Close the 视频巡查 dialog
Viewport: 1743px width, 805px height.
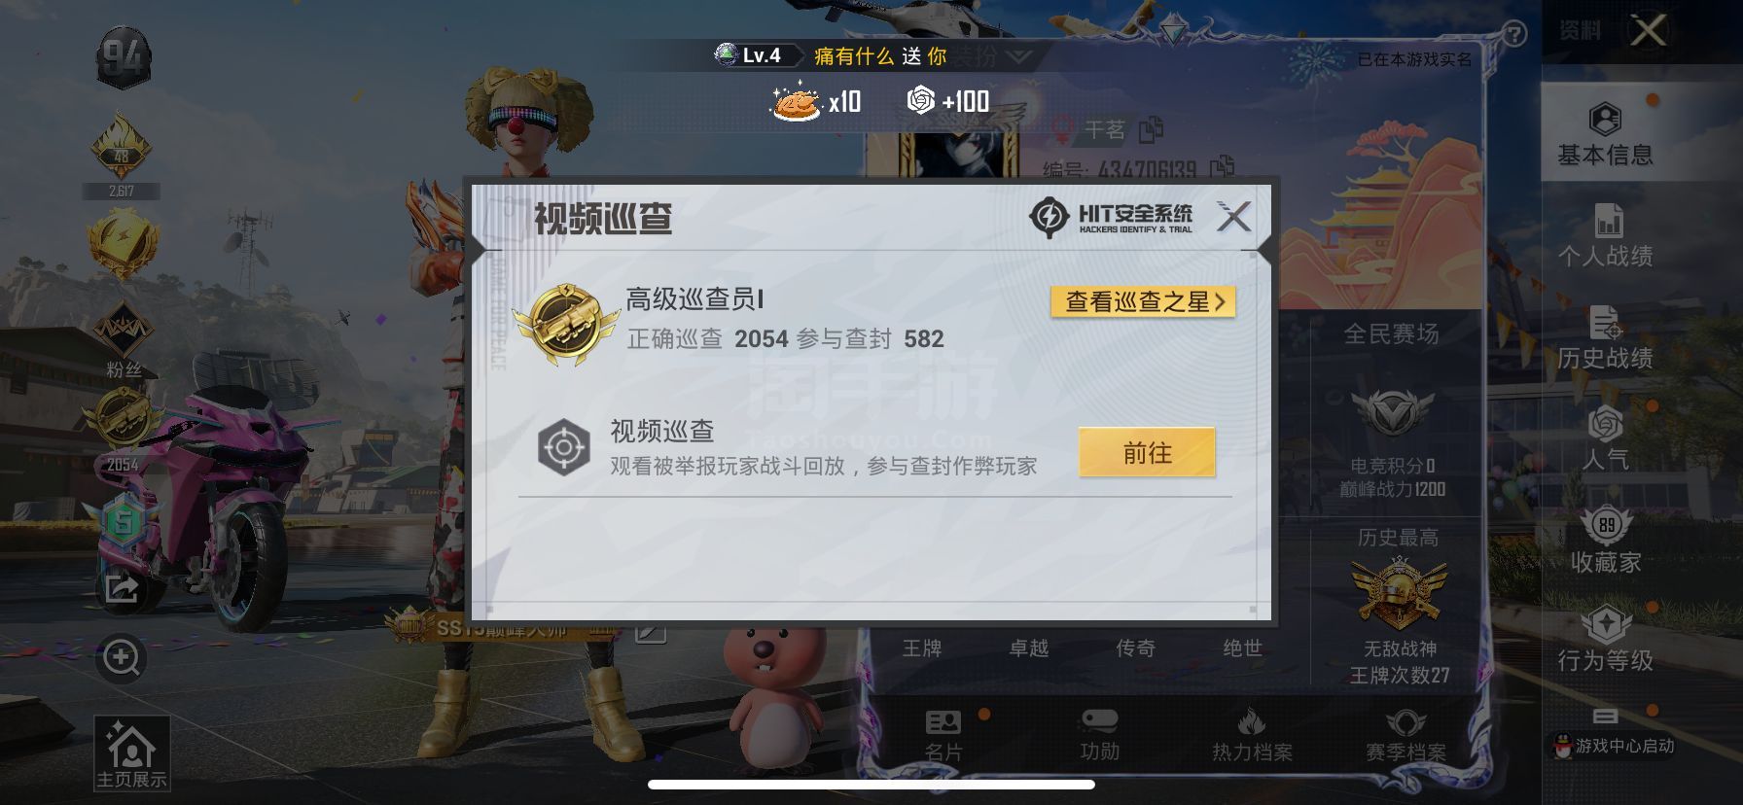1234,216
